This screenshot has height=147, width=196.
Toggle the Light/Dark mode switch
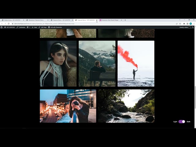(x=182, y=122)
